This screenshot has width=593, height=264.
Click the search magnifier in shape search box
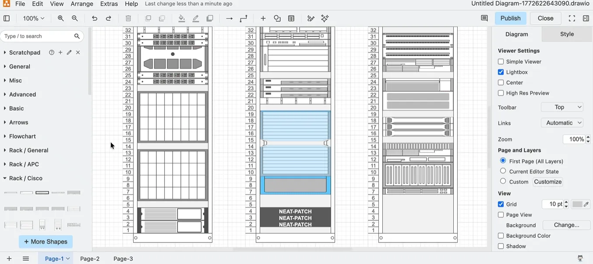coord(77,36)
